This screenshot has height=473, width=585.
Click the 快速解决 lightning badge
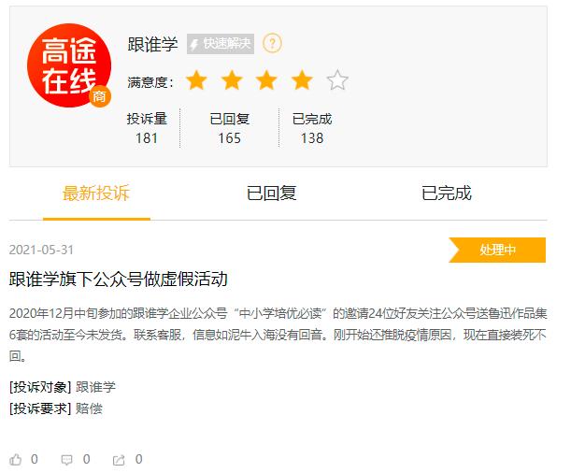pos(221,44)
